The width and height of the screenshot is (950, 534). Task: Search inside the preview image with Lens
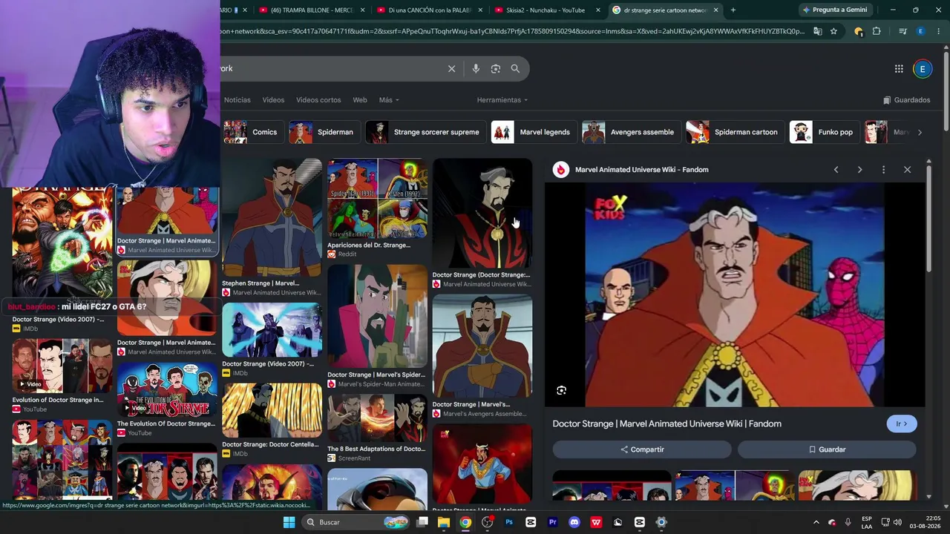[562, 390]
